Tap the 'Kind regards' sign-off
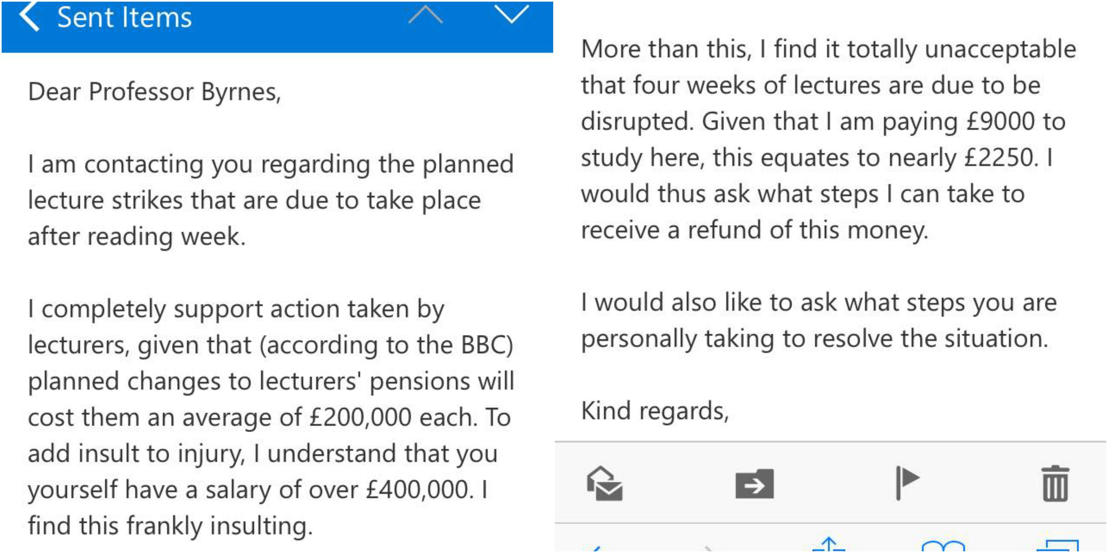 tap(655, 411)
